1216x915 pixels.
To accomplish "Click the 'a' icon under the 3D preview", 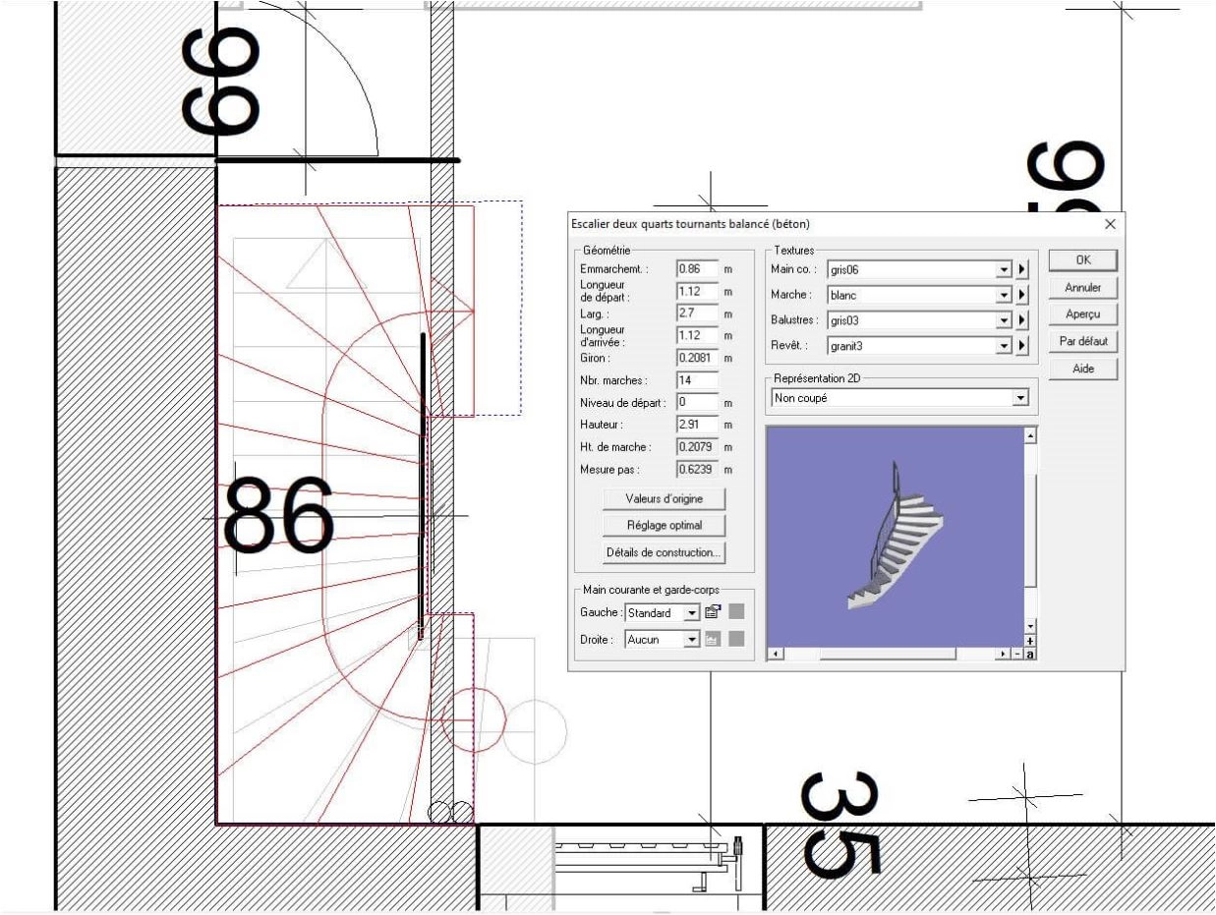I will click(1031, 655).
